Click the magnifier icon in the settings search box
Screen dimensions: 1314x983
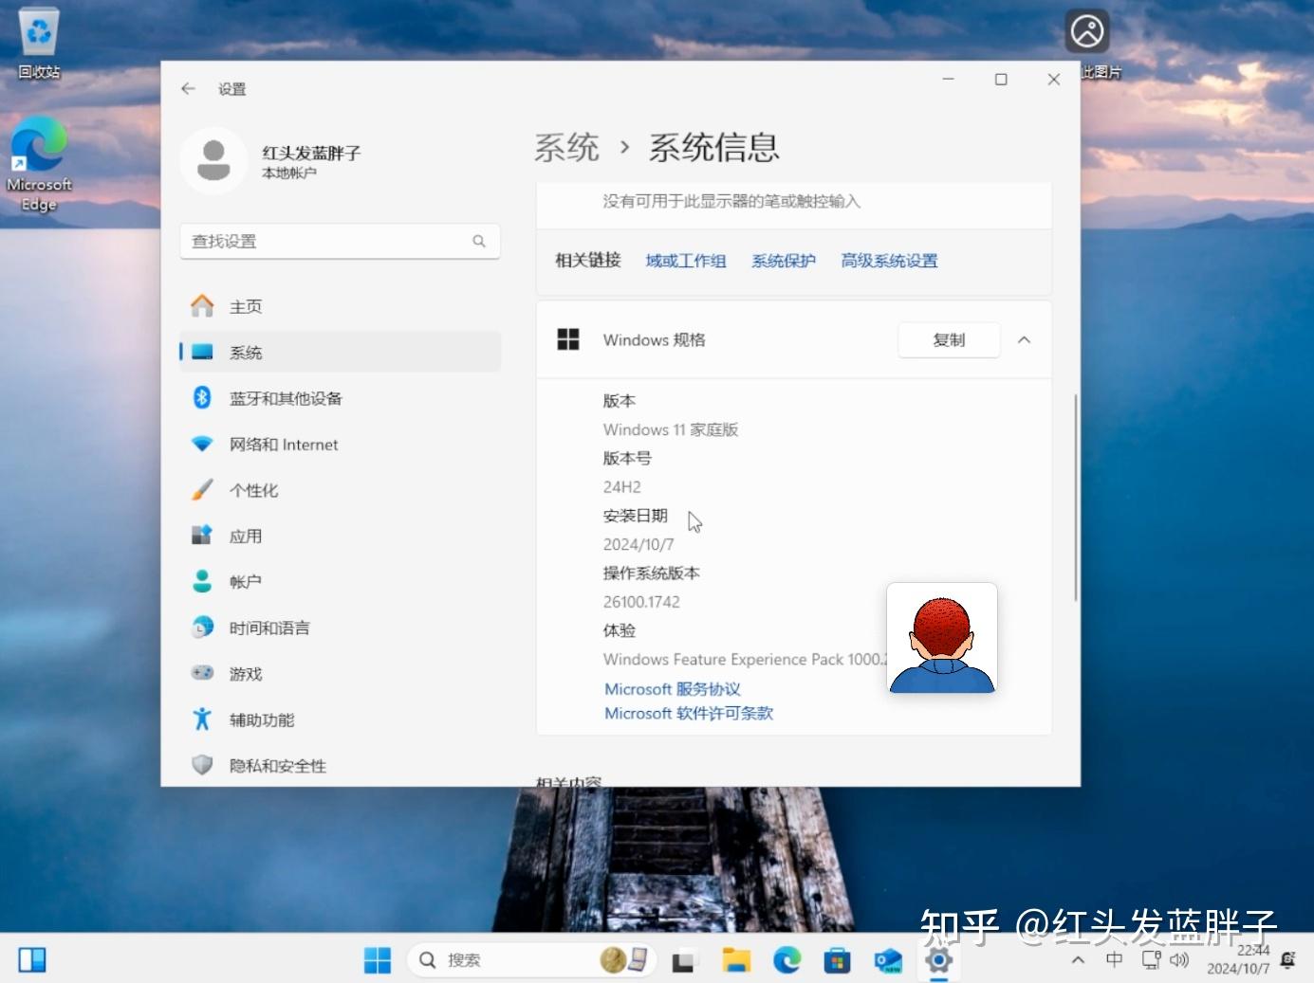click(x=479, y=241)
